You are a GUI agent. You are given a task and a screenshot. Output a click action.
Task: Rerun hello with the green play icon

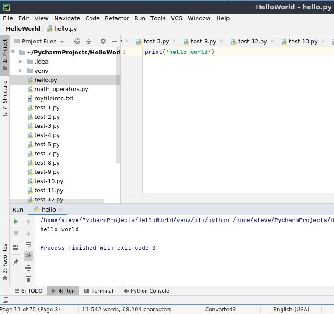(x=16, y=222)
